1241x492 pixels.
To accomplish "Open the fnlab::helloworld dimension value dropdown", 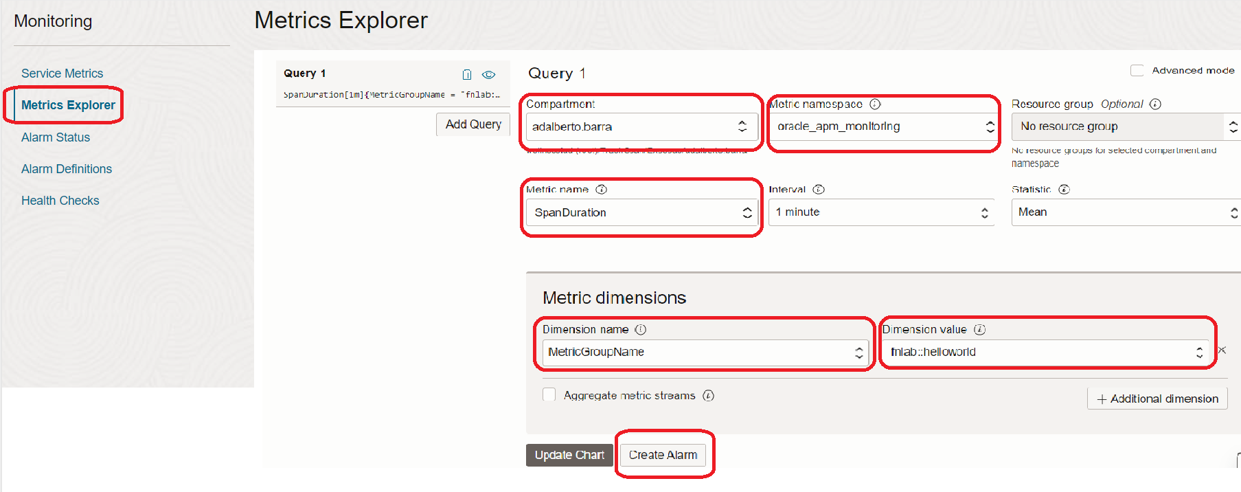I will point(1046,353).
